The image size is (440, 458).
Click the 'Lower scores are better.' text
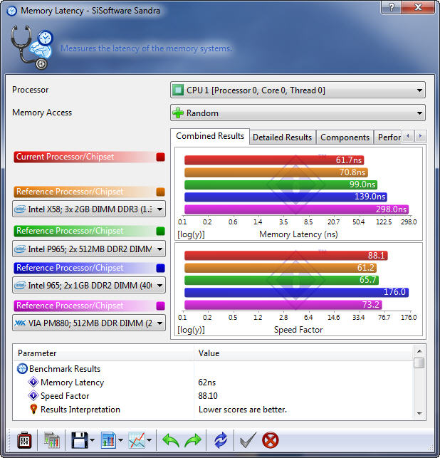point(243,410)
